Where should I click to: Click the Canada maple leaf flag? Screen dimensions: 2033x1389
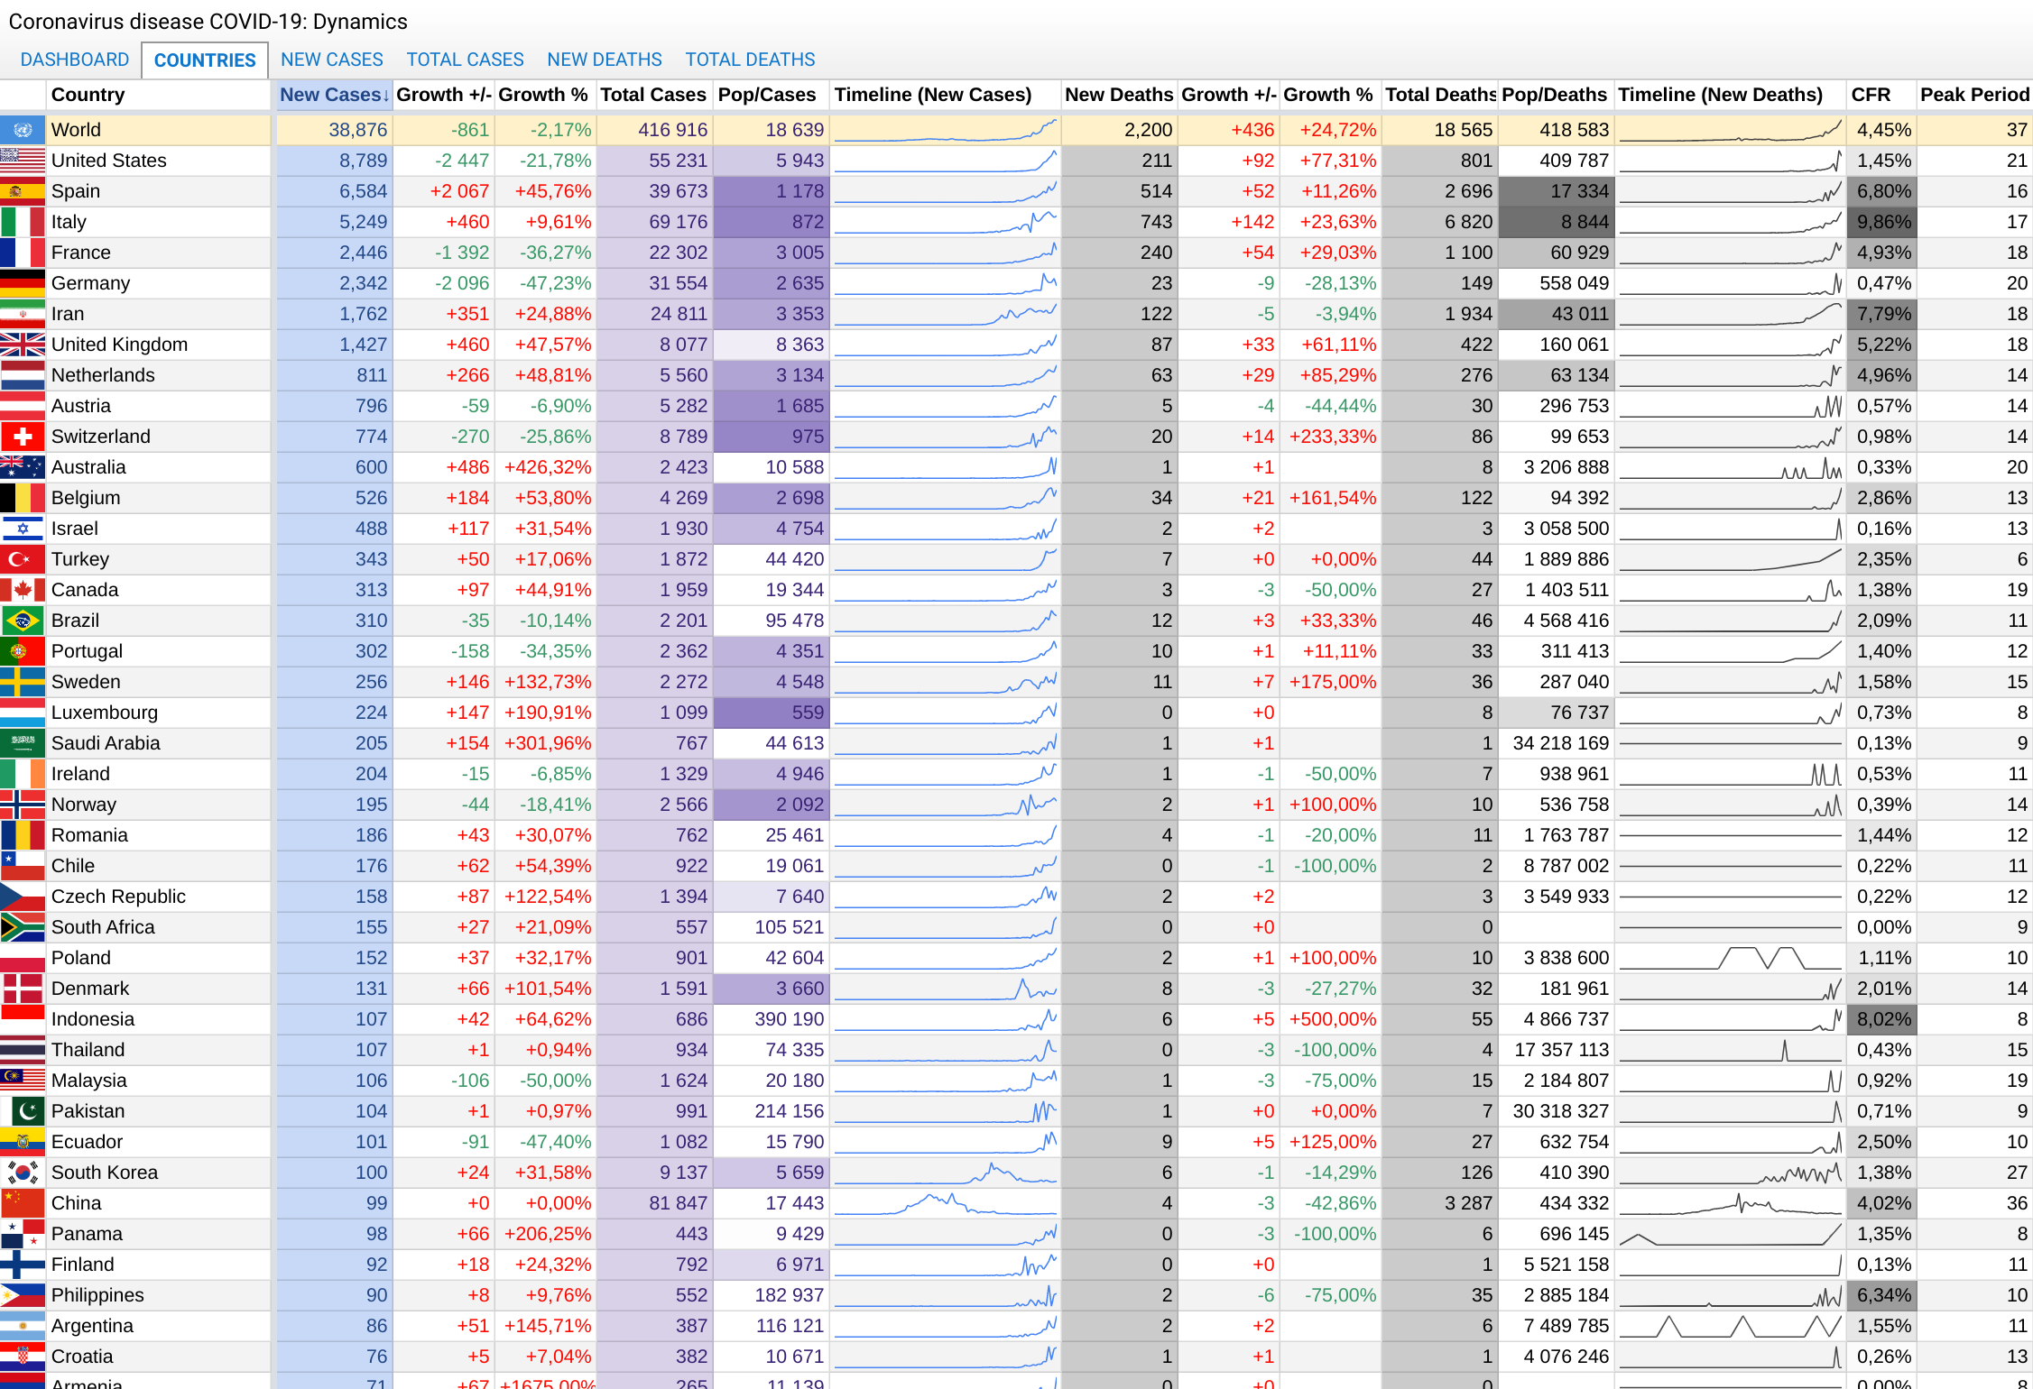coord(23,590)
